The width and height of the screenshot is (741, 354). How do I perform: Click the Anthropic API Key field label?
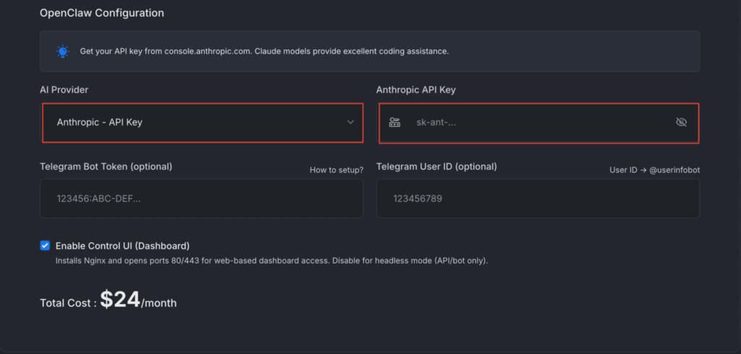click(x=416, y=90)
